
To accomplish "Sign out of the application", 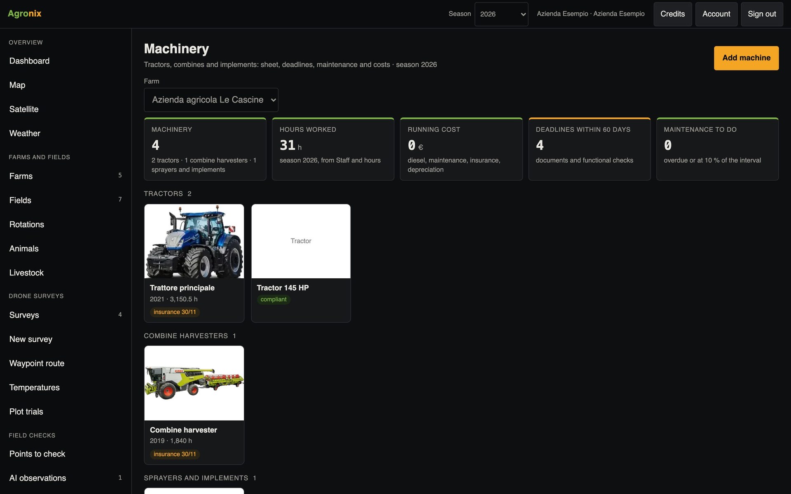I will (762, 14).
